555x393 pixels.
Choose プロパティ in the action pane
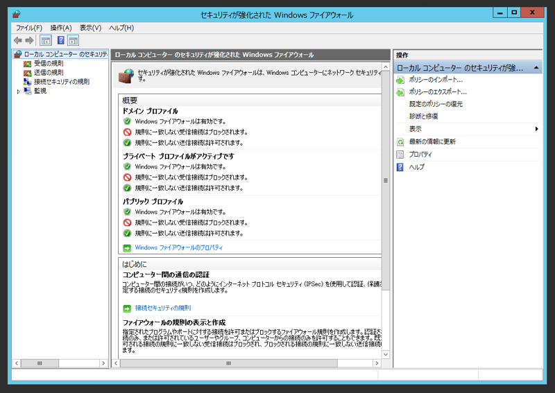pos(420,155)
